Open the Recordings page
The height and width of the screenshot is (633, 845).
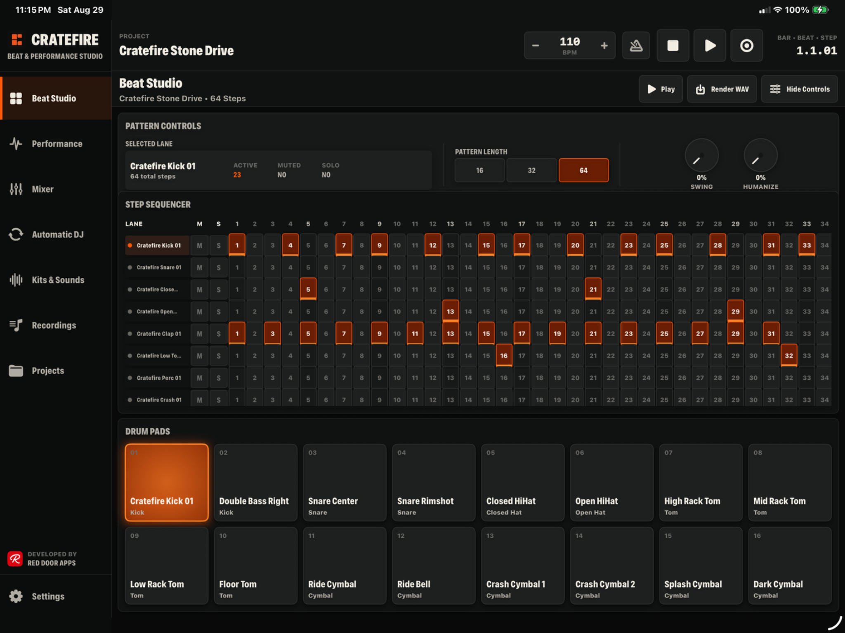[56, 325]
